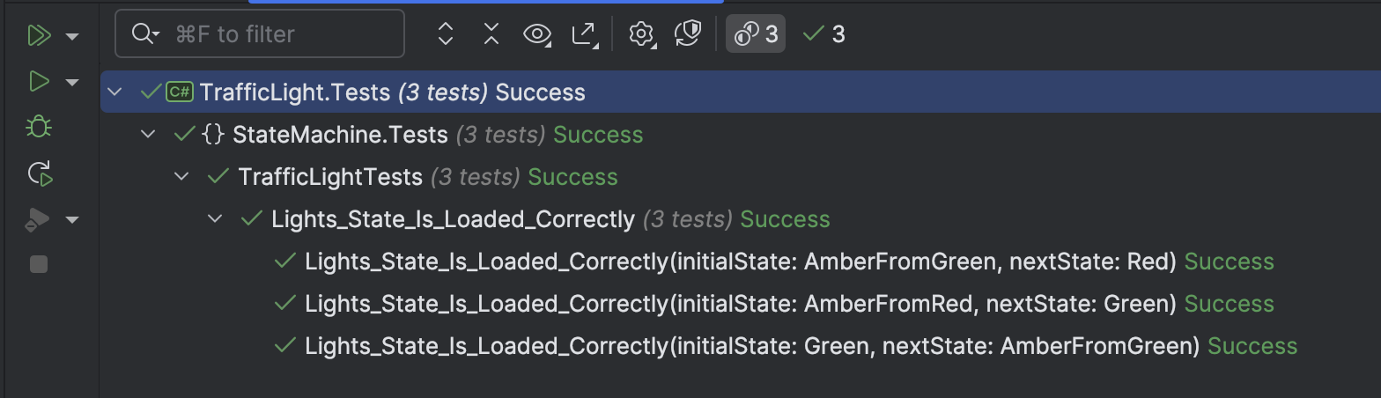Image resolution: width=1381 pixels, height=398 pixels.
Task: Run all tests with double-play icon
Action: 38,35
